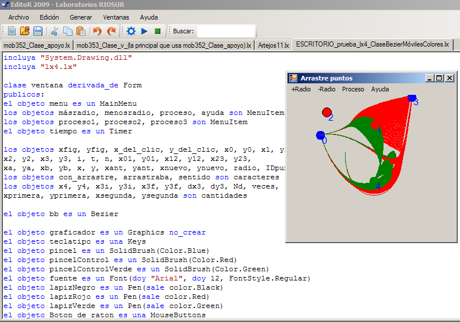Run the program with the blue play icon

point(144,31)
